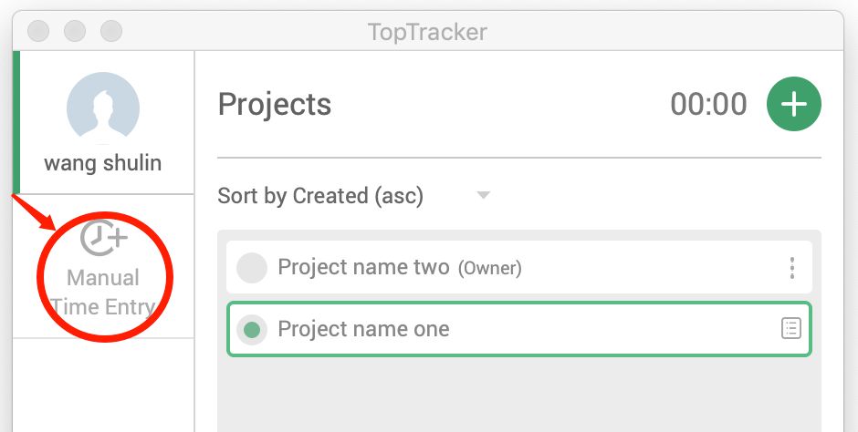This screenshot has height=432, width=858.
Task: Close the TopTracker window
Action: click(38, 31)
